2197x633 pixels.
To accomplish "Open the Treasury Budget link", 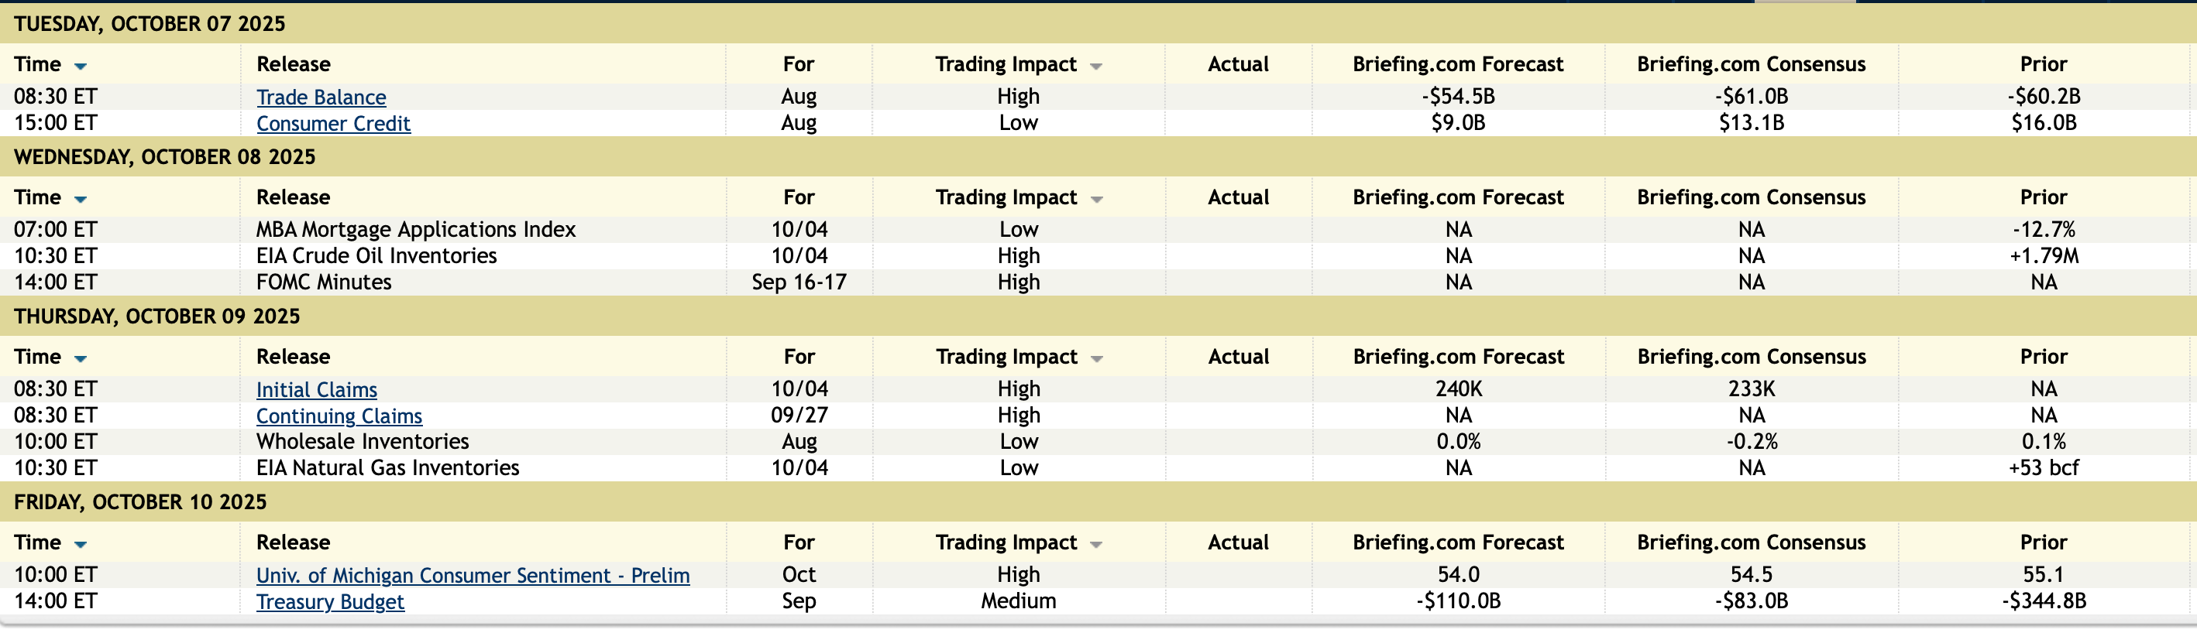I will [x=330, y=601].
